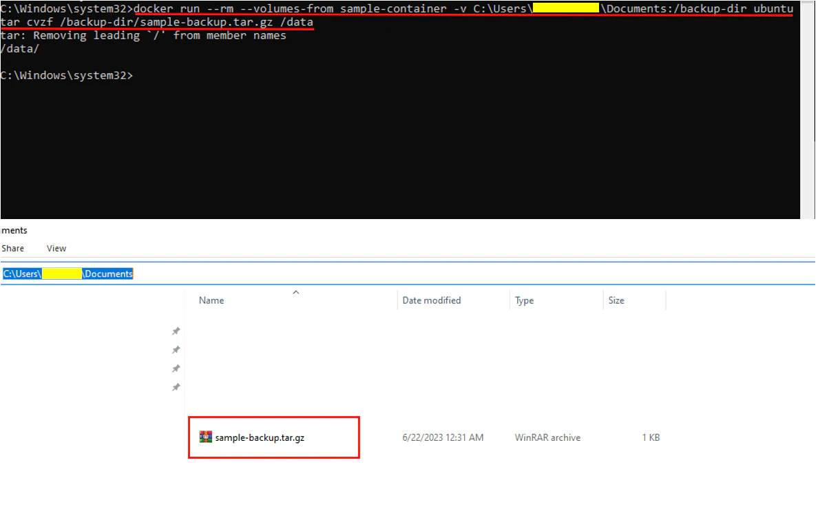
Task: Sort files by the Name column
Action: (211, 300)
